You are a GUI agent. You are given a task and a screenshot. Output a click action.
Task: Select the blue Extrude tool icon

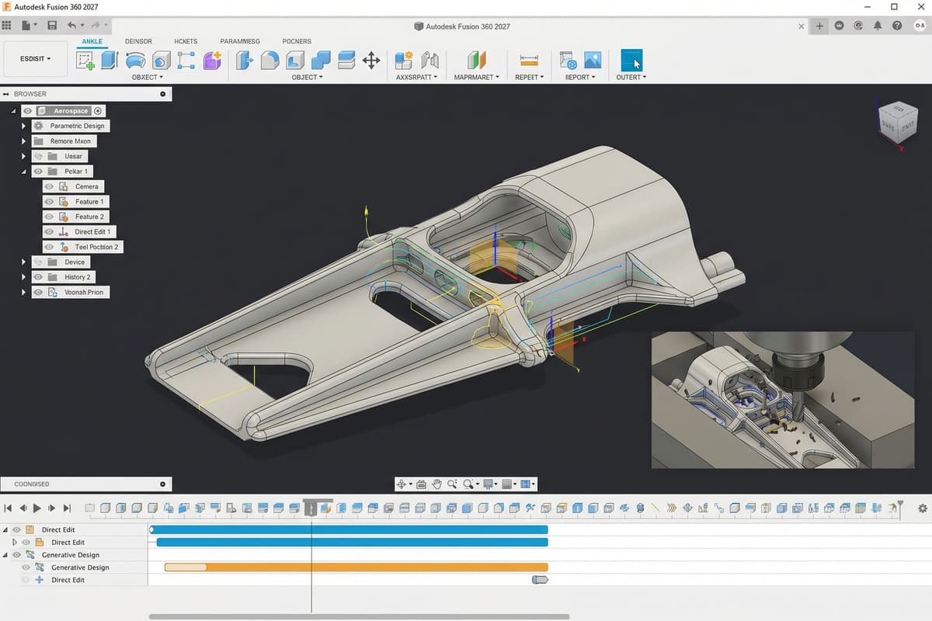(x=109, y=60)
